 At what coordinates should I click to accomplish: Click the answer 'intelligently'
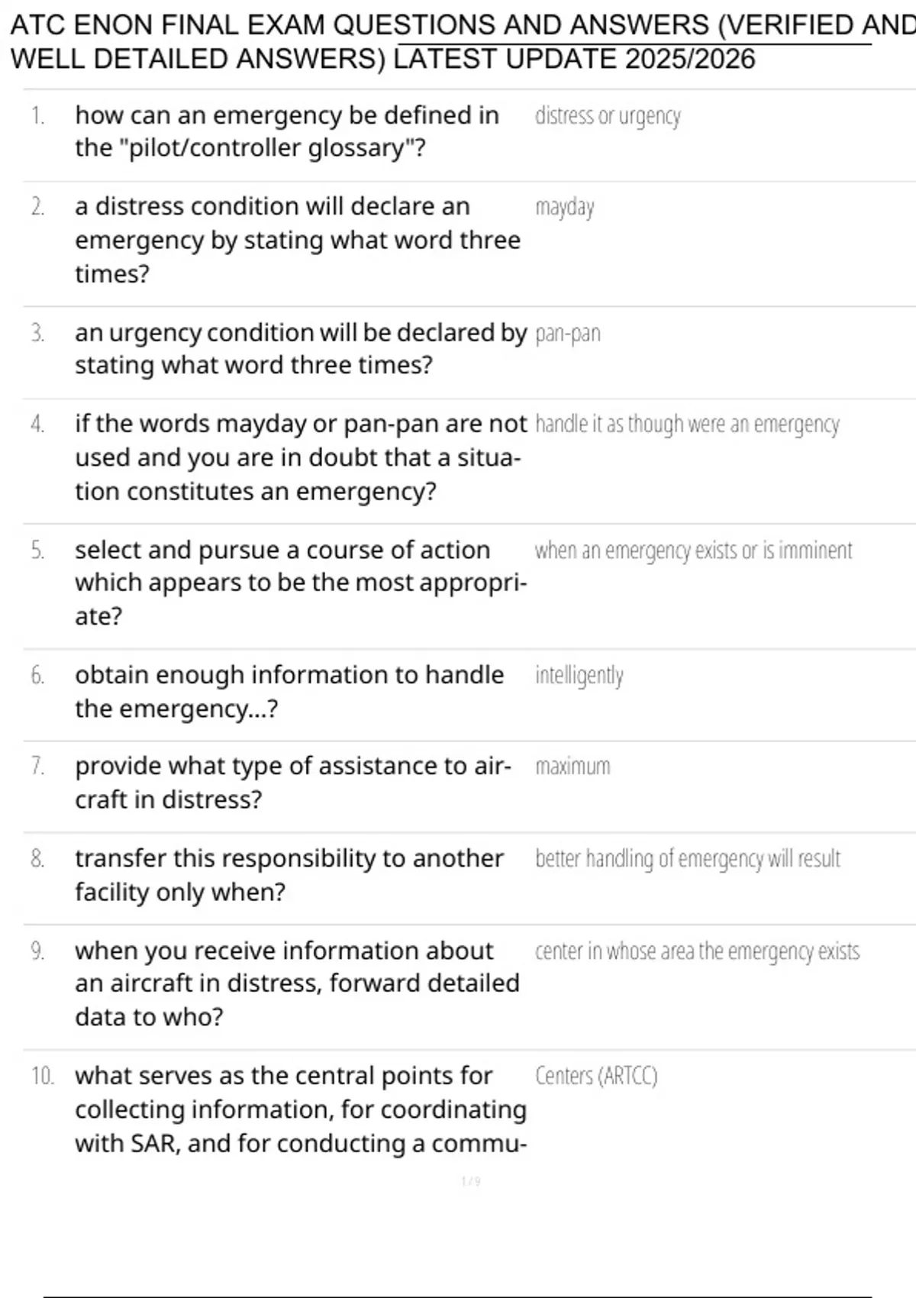579,676
